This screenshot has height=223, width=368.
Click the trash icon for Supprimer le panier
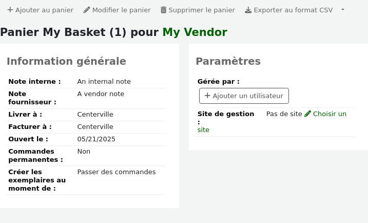(163, 10)
